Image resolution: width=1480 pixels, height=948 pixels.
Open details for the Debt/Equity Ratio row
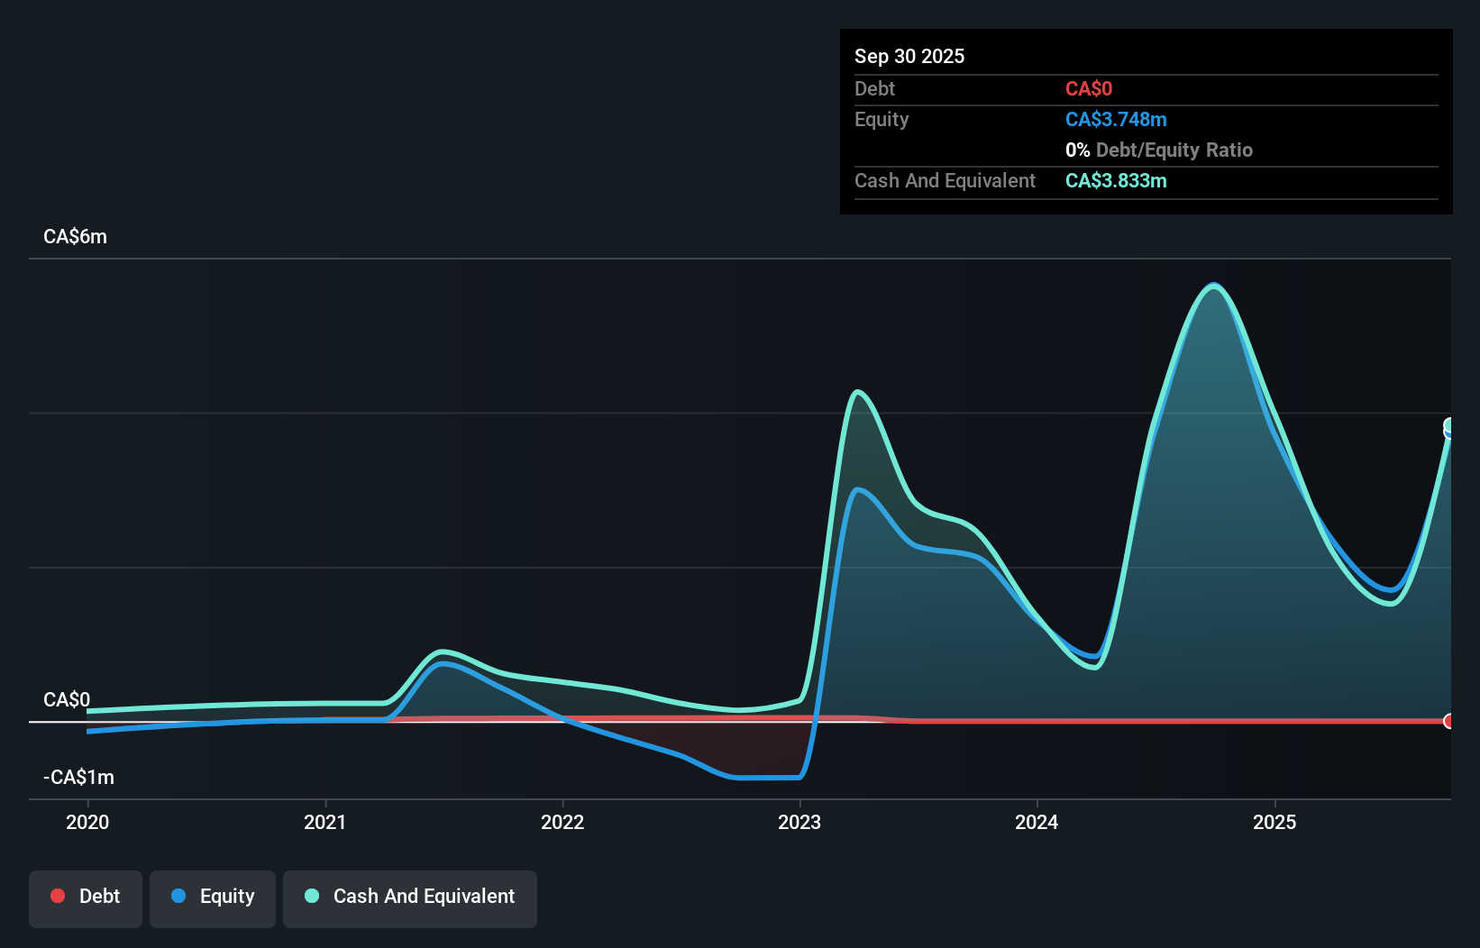pyautogui.click(x=1160, y=150)
